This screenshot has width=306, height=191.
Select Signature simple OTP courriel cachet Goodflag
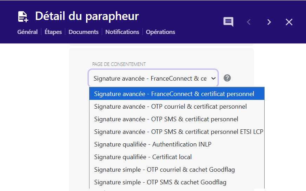(x=164, y=170)
